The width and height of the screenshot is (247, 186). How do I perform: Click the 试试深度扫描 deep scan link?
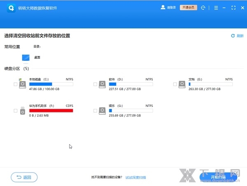pos(135,177)
